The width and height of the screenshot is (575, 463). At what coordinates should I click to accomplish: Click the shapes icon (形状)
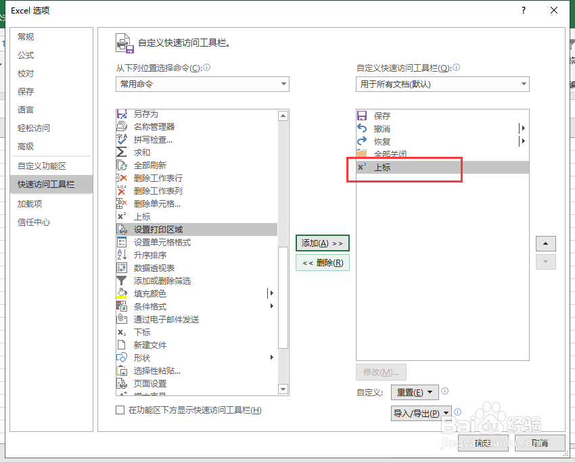[122, 358]
